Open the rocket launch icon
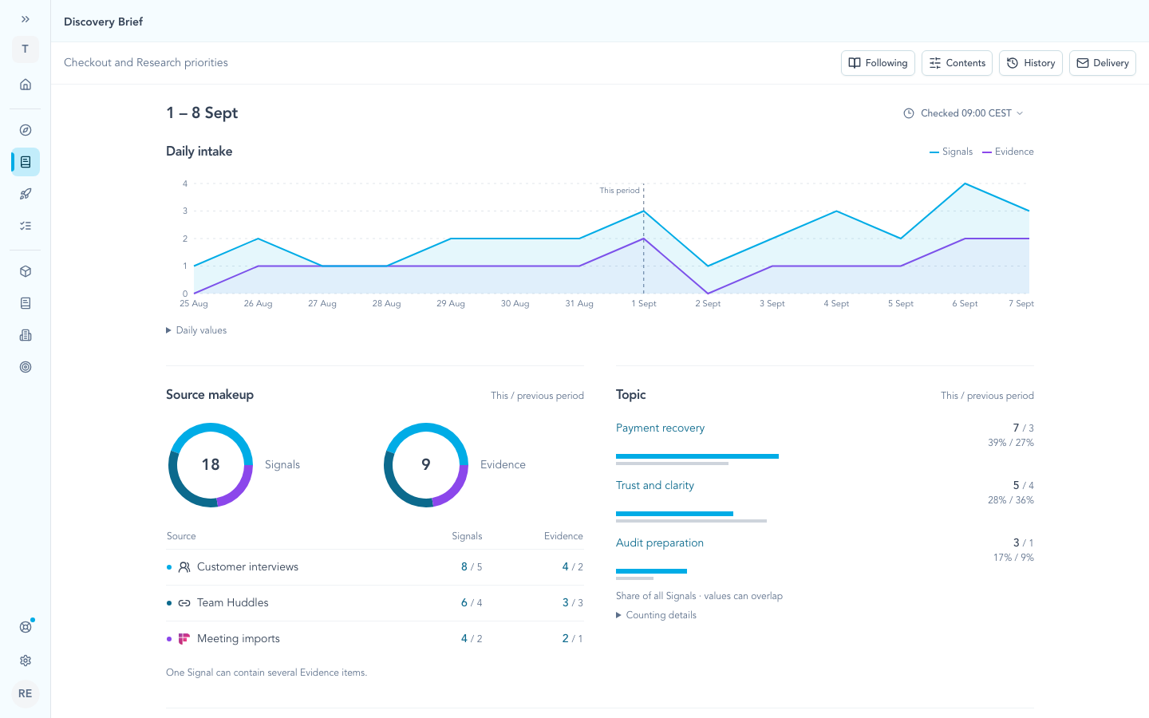 [26, 194]
